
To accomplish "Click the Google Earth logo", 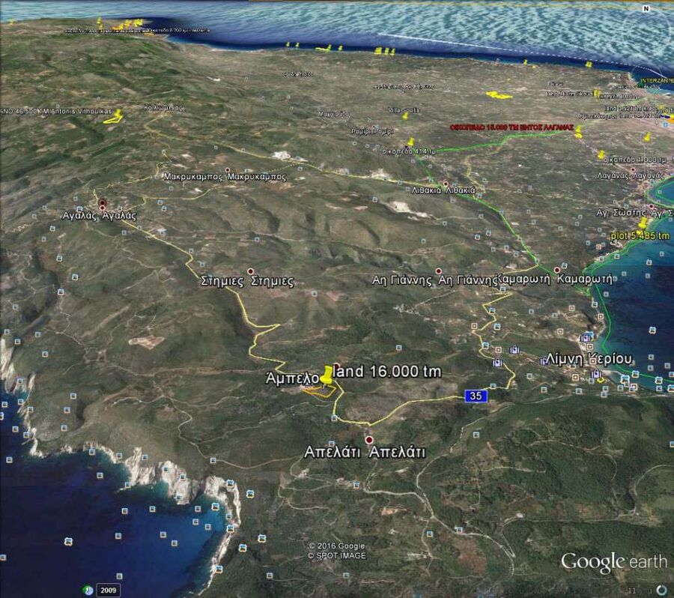I will pyautogui.click(x=613, y=562).
